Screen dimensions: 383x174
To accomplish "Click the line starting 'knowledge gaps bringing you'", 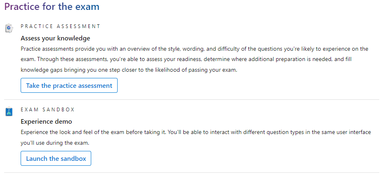I will (129, 70).
